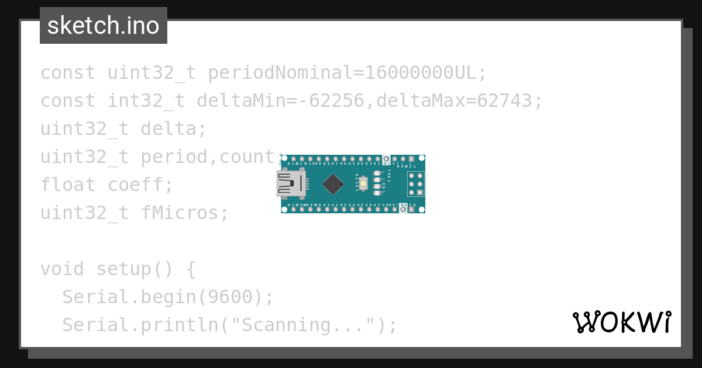Click the ON power LED on board
702x368 pixels.
[x=377, y=186]
